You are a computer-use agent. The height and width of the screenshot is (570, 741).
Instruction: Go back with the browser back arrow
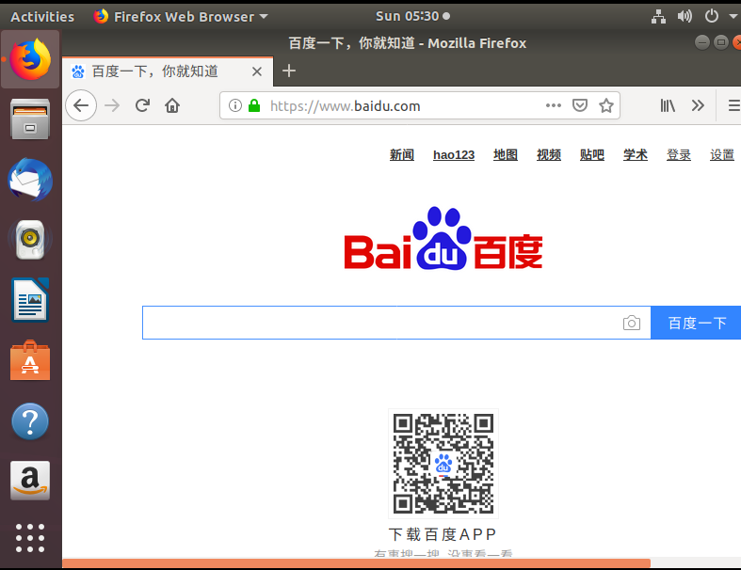pos(81,105)
